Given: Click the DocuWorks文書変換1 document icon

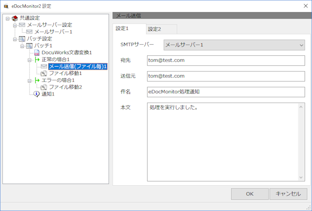Looking at the screenshot, I should (37, 53).
